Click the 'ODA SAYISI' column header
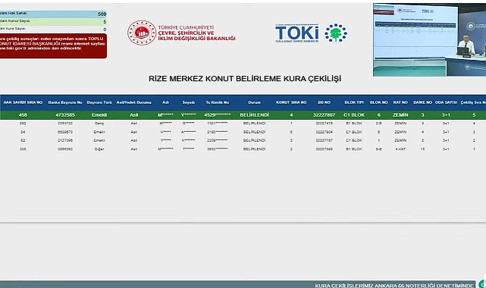 point(446,102)
